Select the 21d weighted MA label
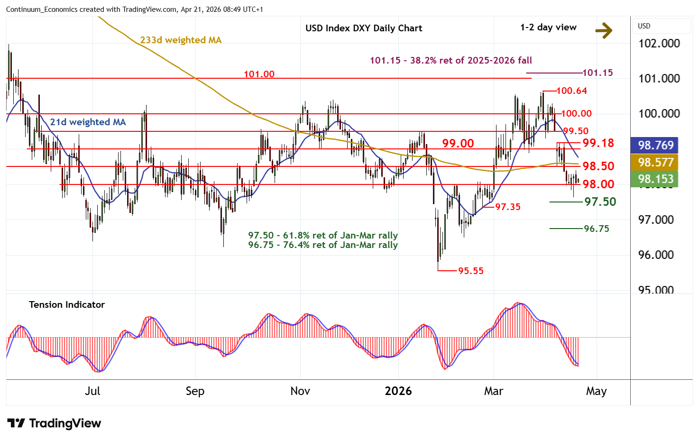The width and height of the screenshot is (699, 441). (88, 122)
